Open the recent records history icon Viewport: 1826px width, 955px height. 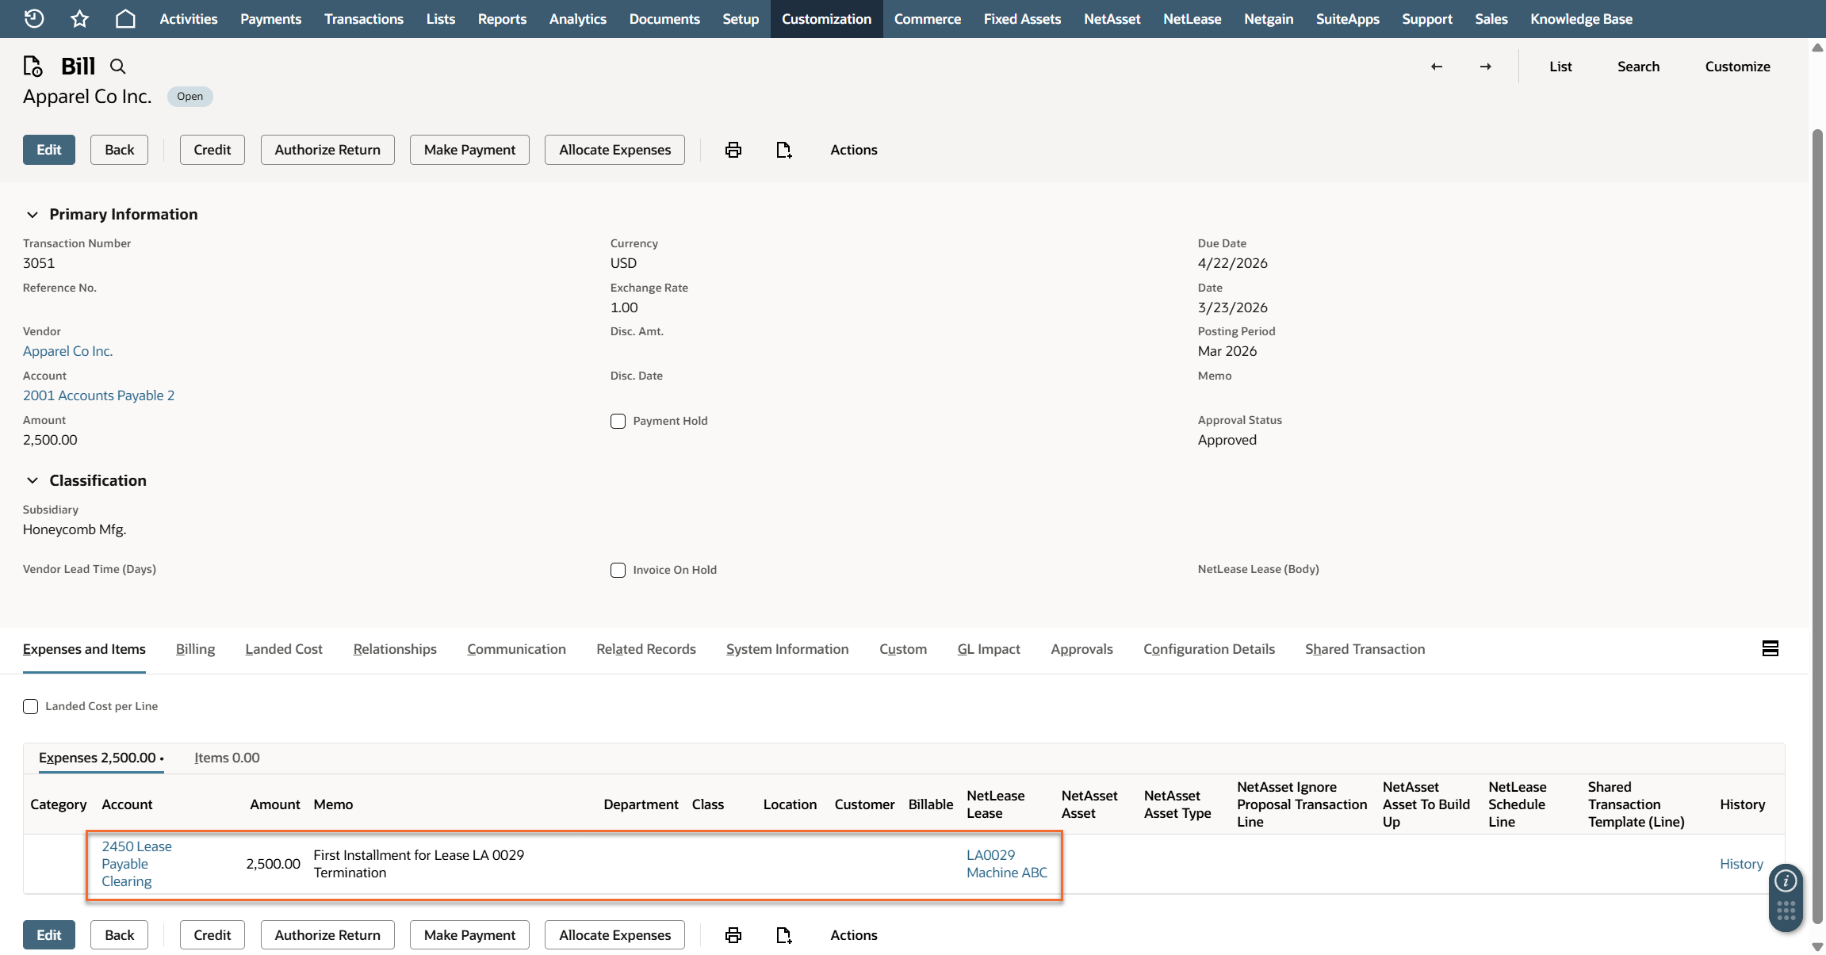tap(34, 18)
